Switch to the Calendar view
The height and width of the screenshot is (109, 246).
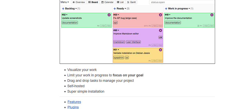[107, 2]
